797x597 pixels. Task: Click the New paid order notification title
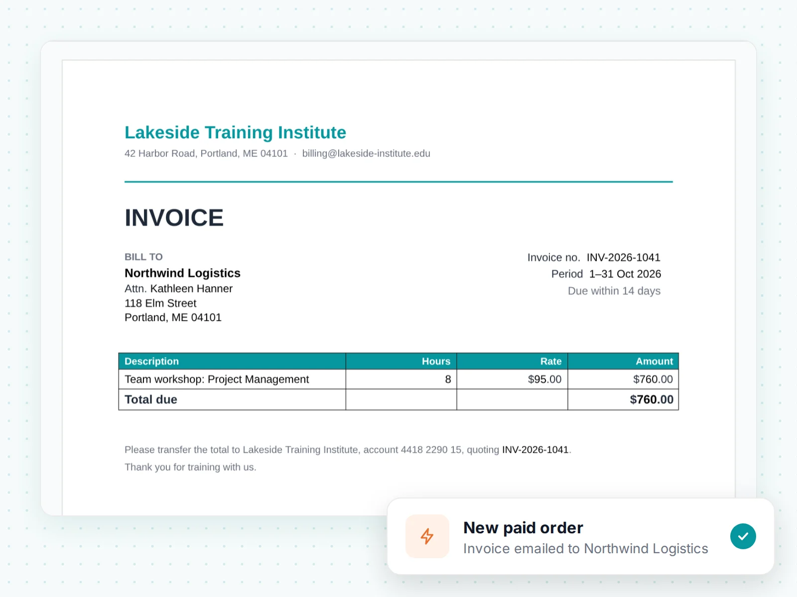click(x=523, y=527)
